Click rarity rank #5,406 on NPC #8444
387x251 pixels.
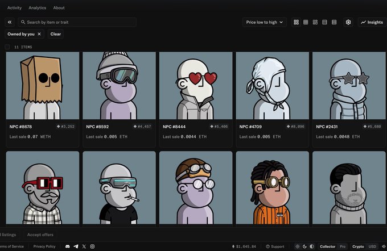219,127
